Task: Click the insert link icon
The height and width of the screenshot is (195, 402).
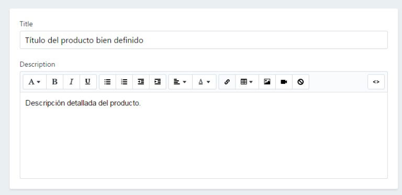Action: [227, 82]
